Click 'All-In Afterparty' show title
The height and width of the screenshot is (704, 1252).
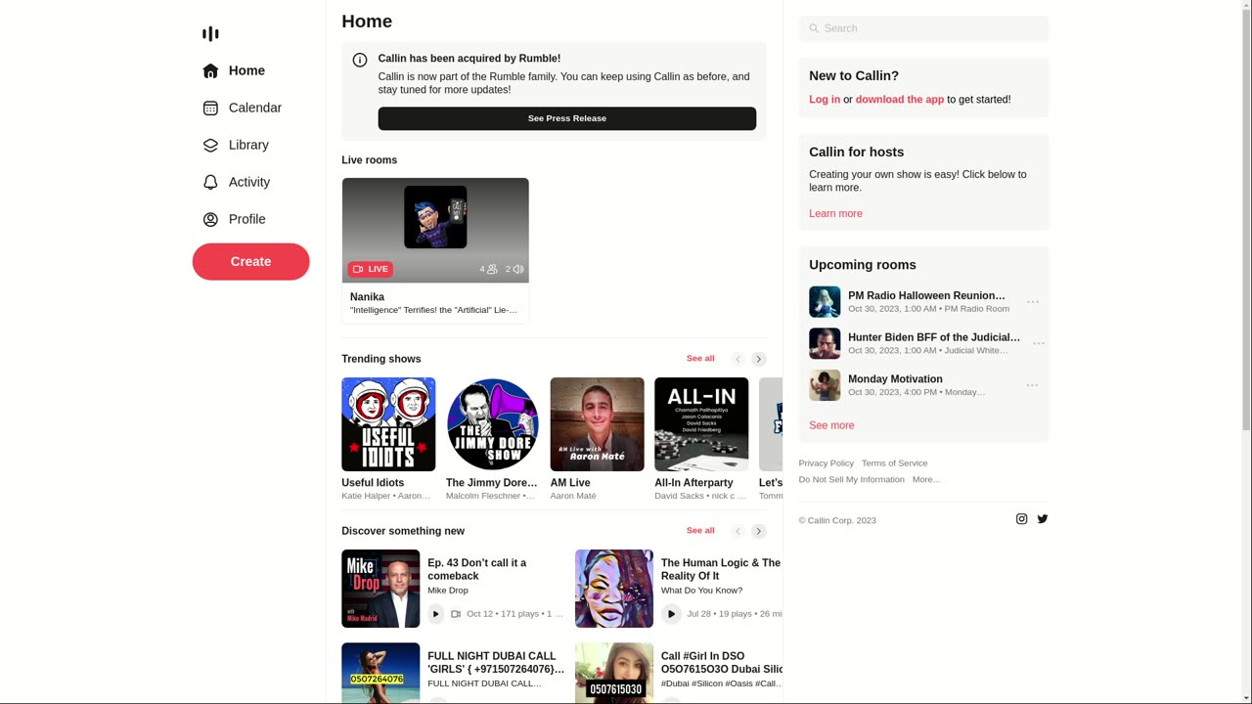(693, 483)
